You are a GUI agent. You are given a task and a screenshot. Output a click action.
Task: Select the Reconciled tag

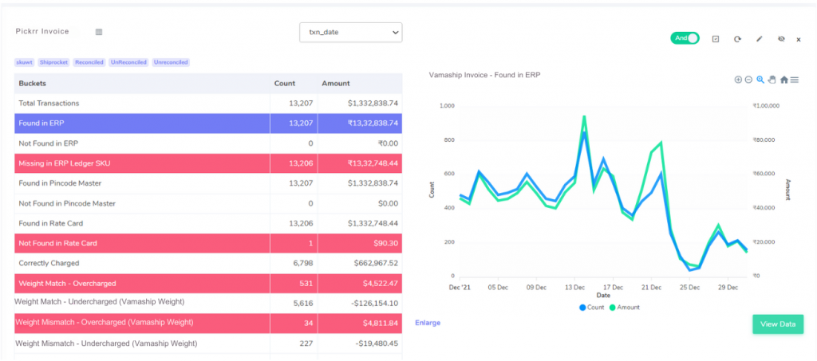tap(89, 62)
